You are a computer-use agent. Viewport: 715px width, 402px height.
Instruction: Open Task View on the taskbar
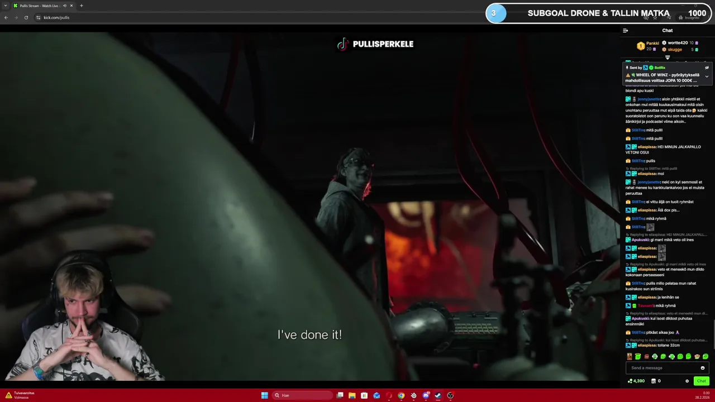[340, 395]
